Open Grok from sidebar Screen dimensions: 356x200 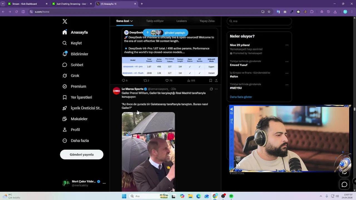[x=71, y=76]
